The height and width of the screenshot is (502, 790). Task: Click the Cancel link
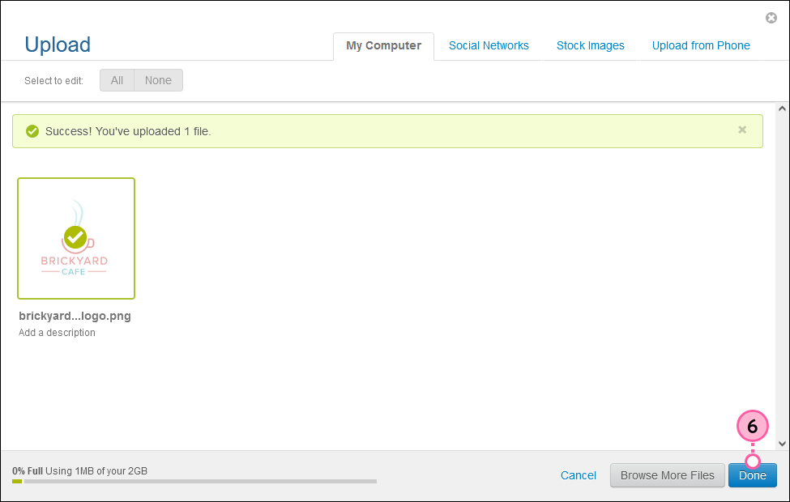coord(578,475)
